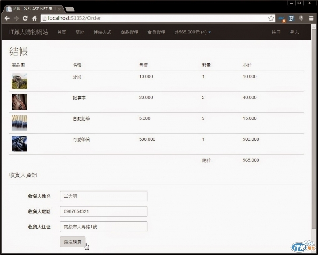This screenshot has width=318, height=255.
Task: Open 連絡方式 in the navbar
Action: tap(103, 32)
